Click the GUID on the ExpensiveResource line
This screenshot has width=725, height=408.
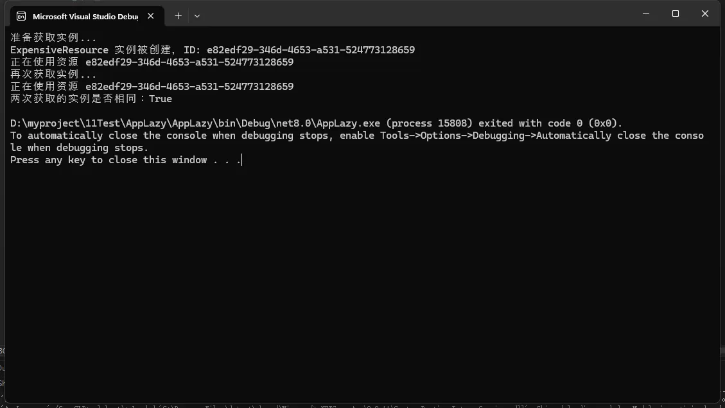click(x=310, y=50)
